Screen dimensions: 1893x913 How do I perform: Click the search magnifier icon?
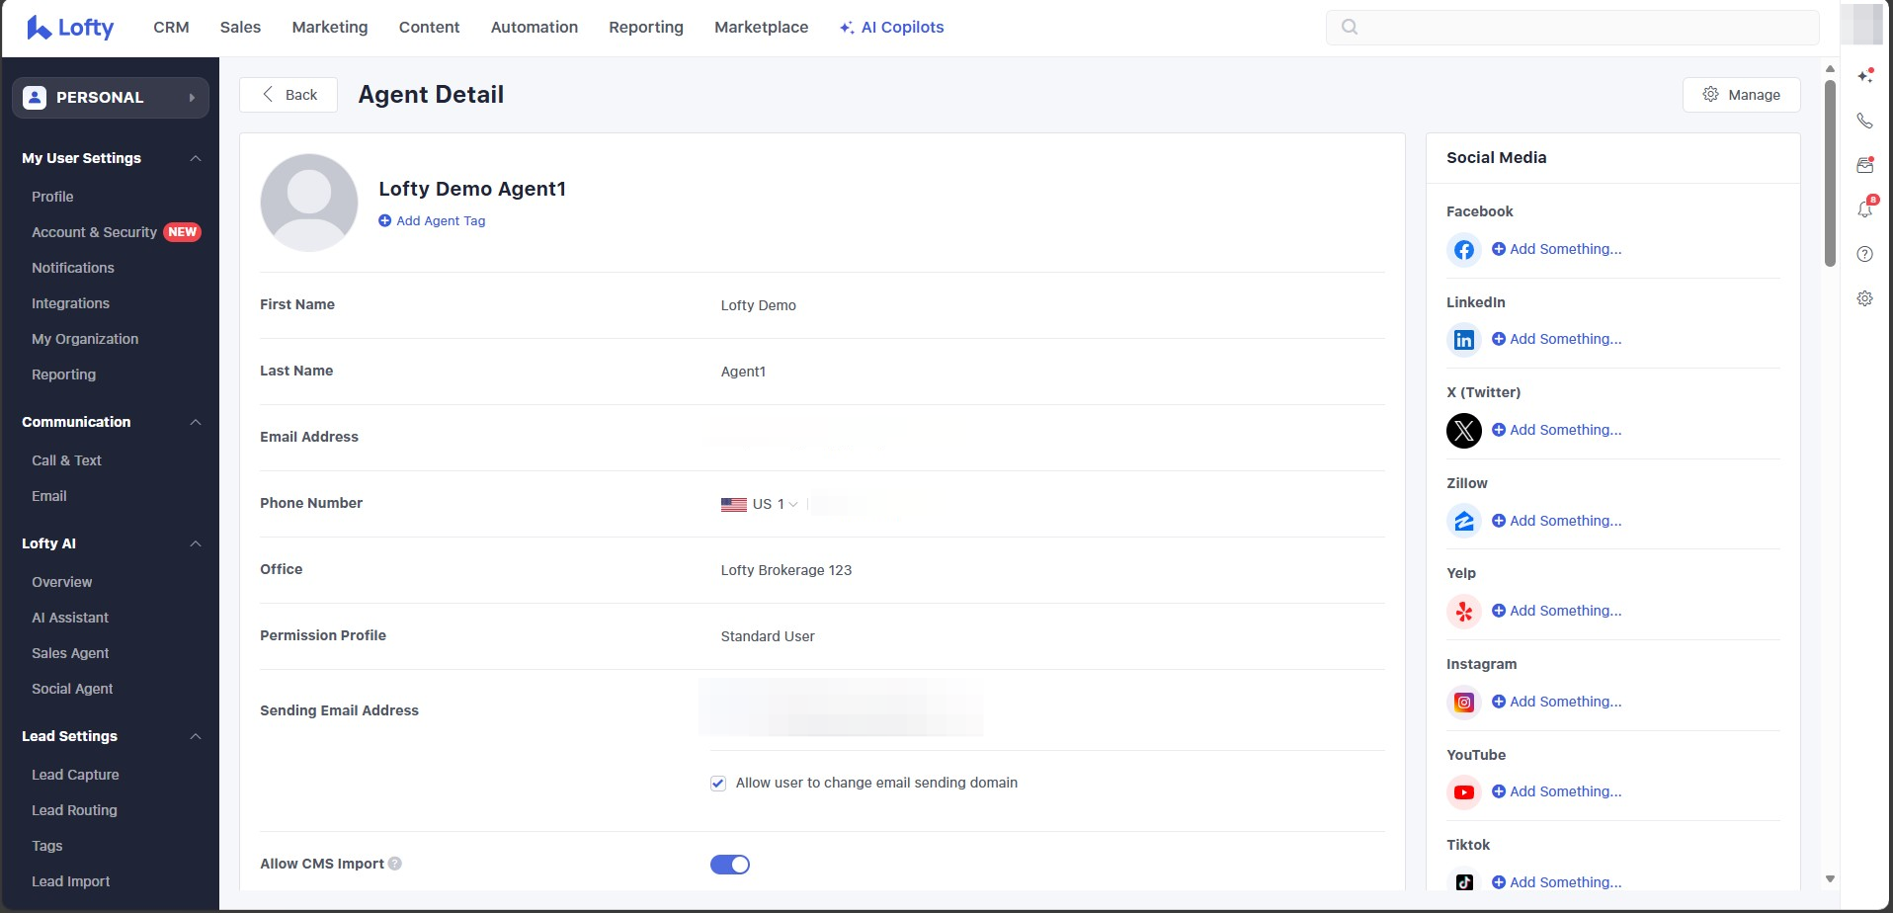click(1350, 27)
